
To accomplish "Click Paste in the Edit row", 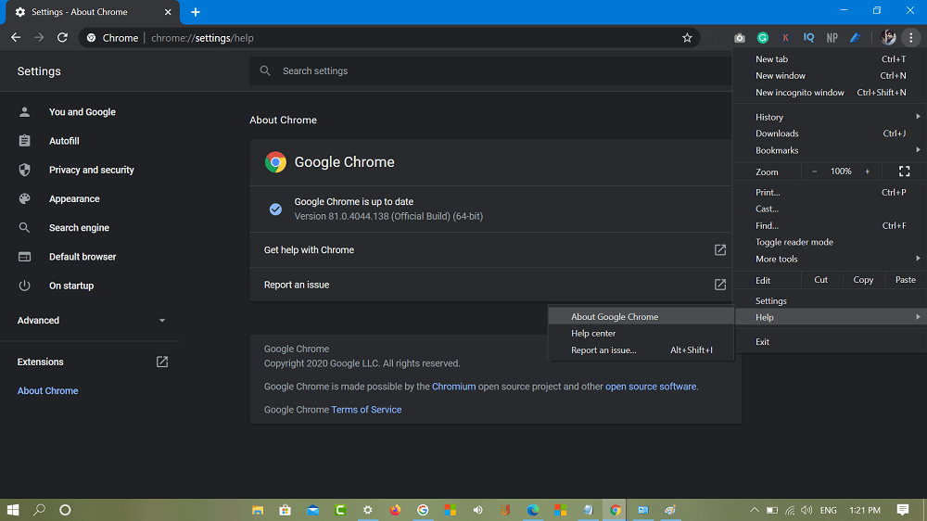I will click(905, 280).
